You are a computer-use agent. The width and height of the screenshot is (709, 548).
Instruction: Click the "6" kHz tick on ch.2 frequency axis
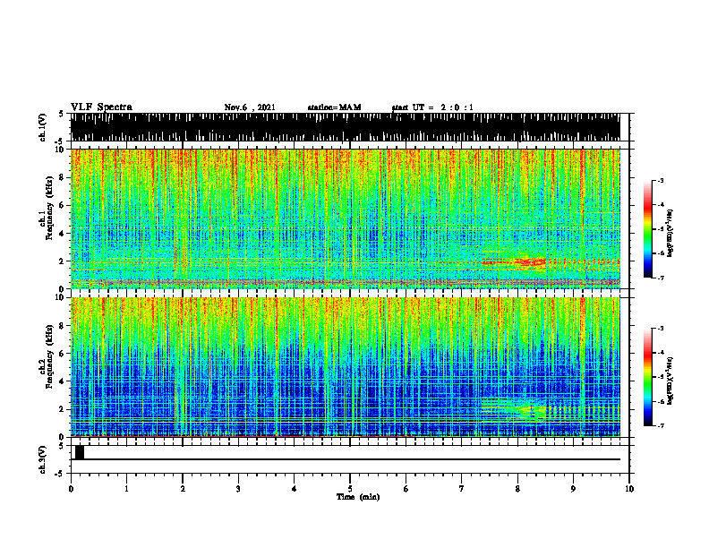point(63,354)
